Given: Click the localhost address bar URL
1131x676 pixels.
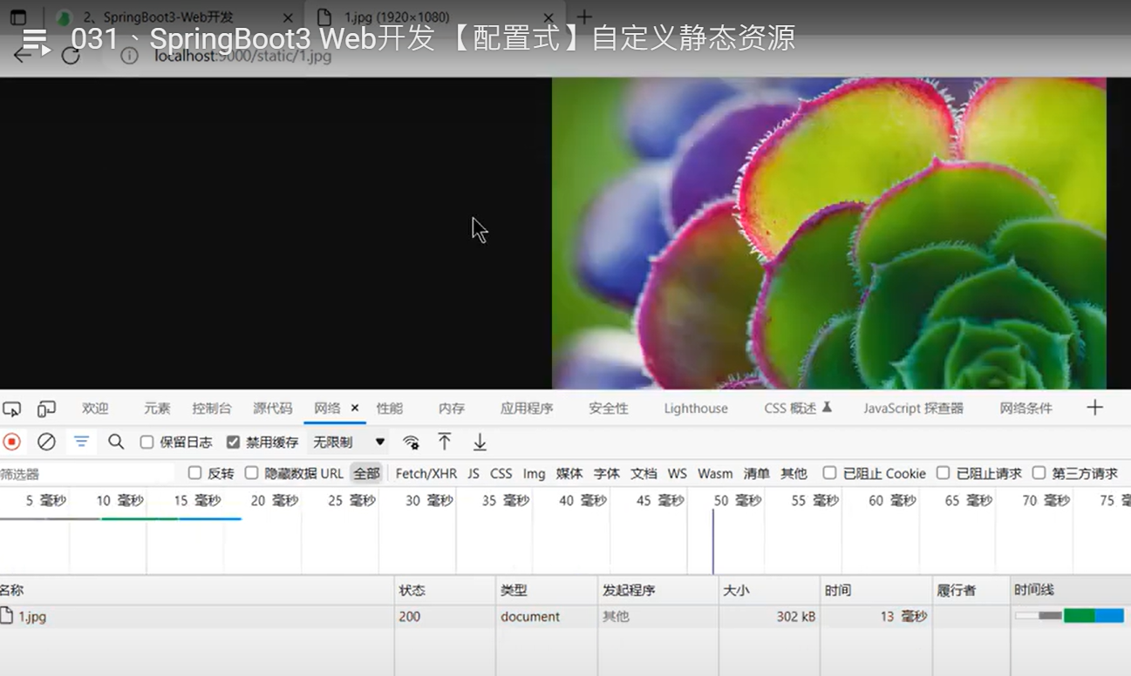Looking at the screenshot, I should click(243, 56).
